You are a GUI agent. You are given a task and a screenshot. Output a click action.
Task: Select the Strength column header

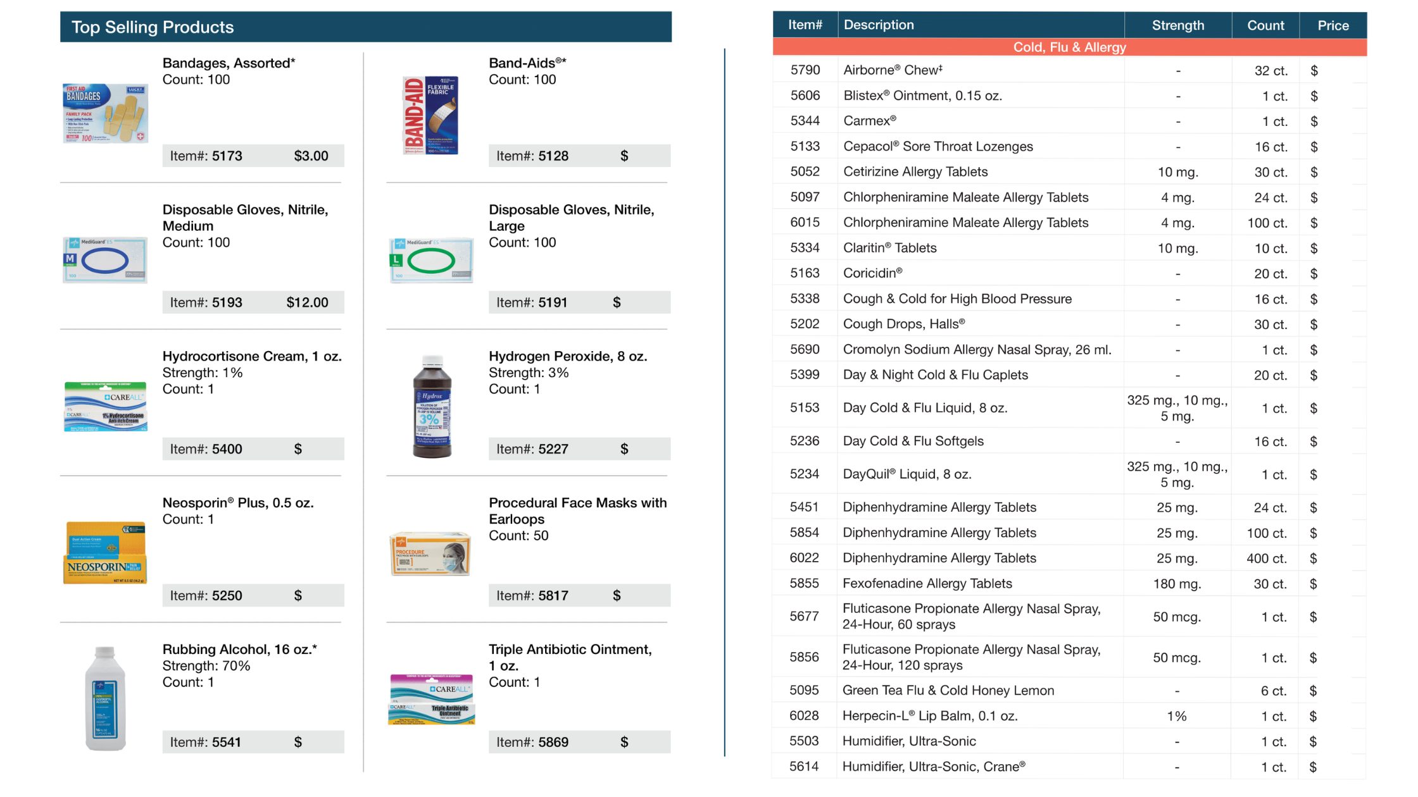tap(1177, 25)
